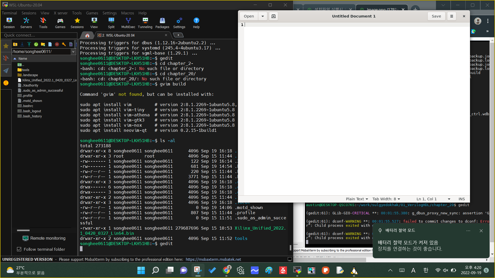
Task: Add a new terminal tab
Action: [x=178, y=35]
